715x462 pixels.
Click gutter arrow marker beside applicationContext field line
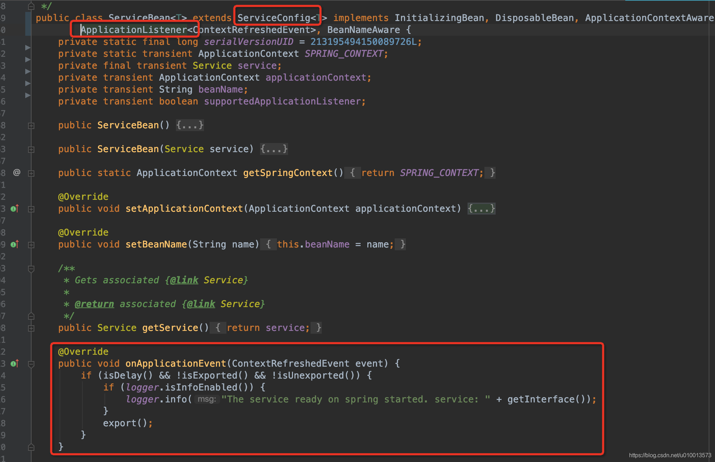28,83
